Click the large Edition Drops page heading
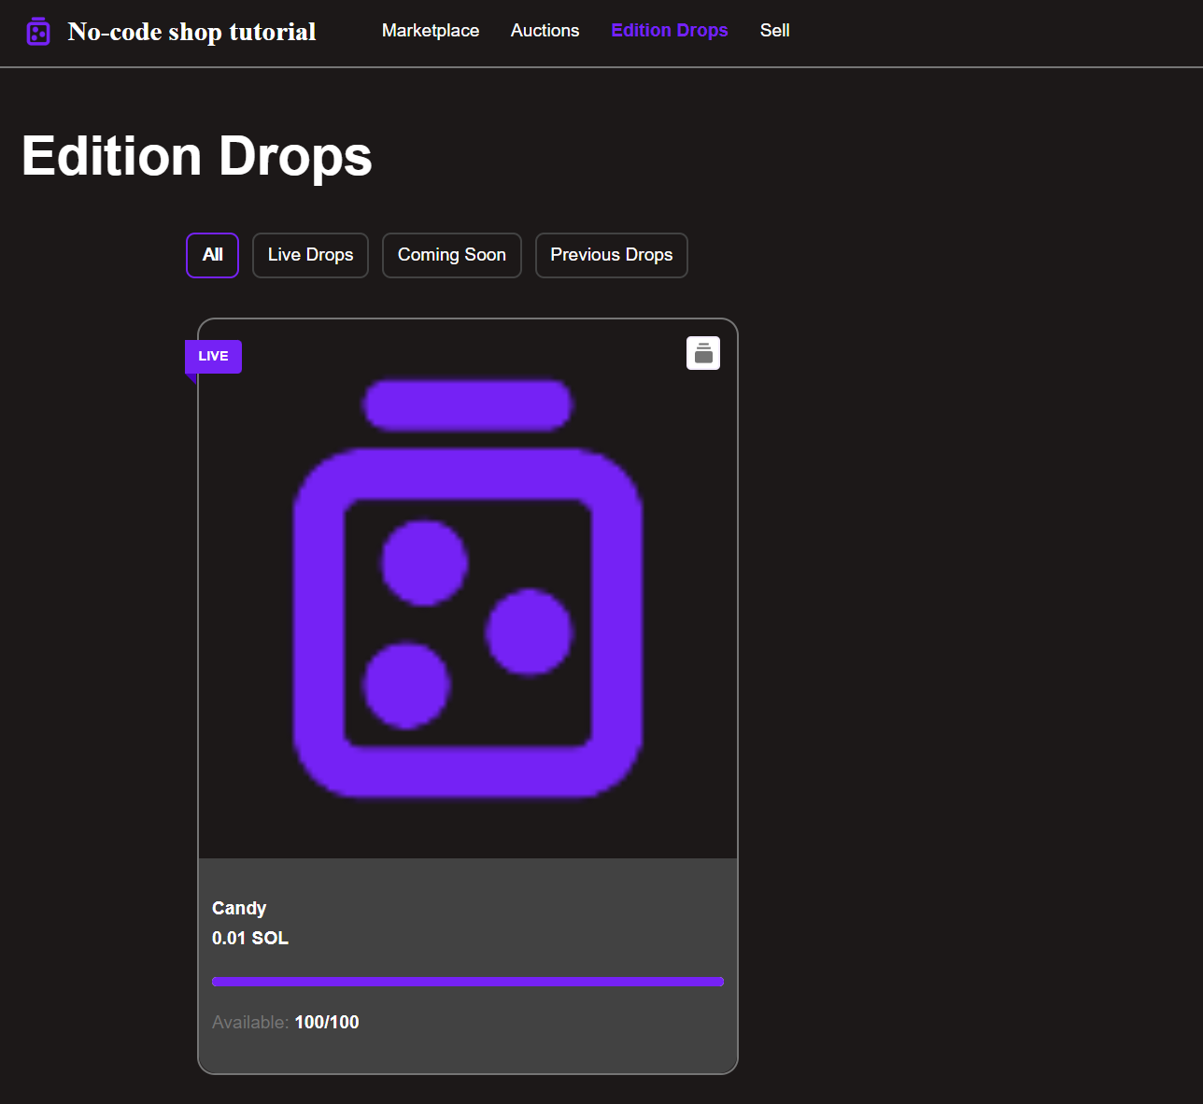 coord(197,156)
